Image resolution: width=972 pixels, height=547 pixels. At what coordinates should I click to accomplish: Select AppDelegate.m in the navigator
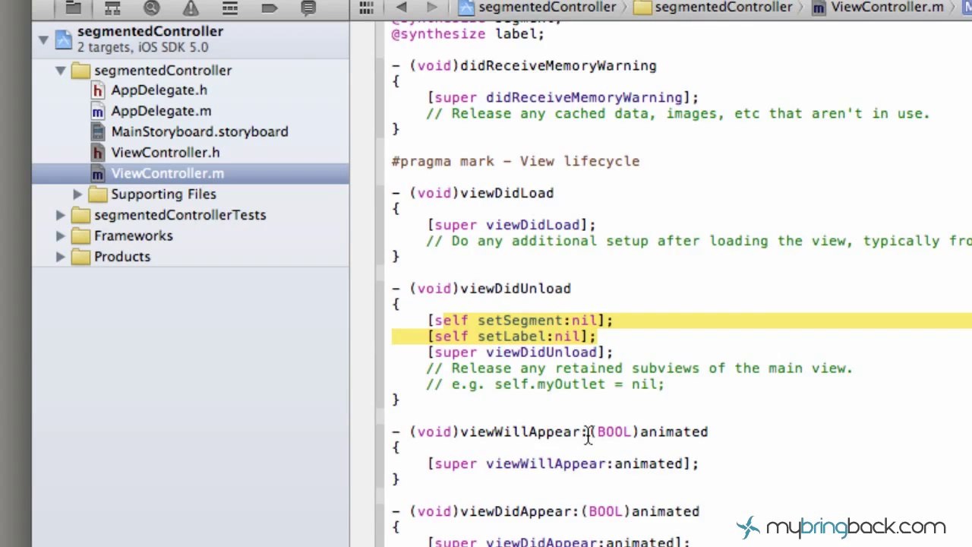click(x=161, y=111)
